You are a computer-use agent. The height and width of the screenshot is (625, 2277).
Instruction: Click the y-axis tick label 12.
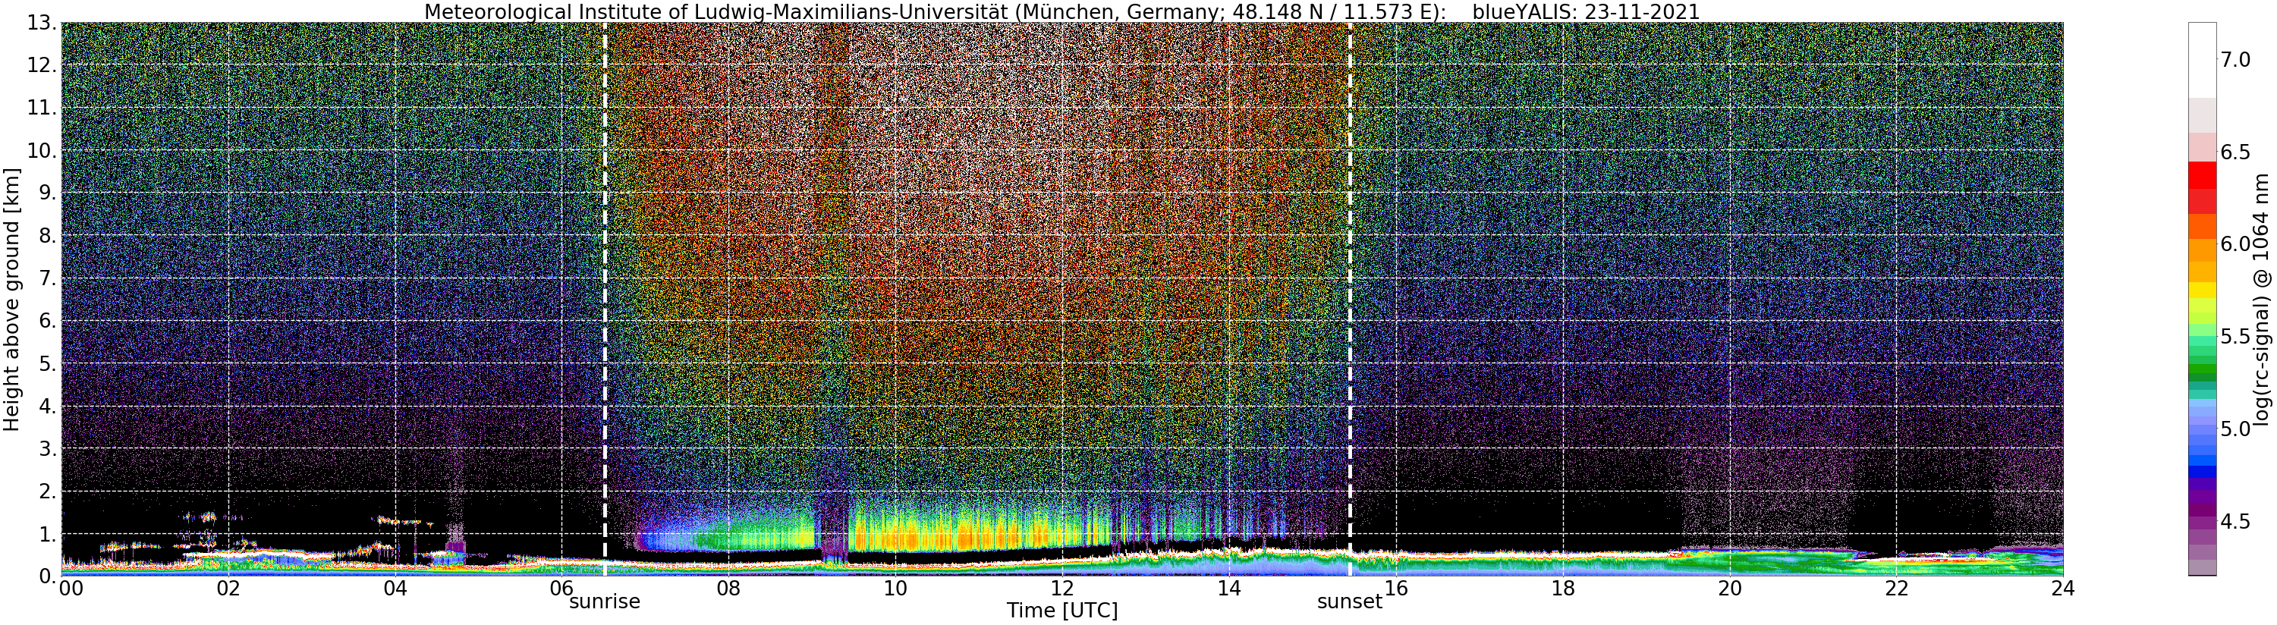pos(41,65)
